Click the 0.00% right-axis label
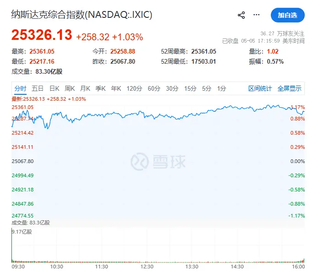This screenshot has width=313, height=278. pyautogui.click(x=297, y=161)
